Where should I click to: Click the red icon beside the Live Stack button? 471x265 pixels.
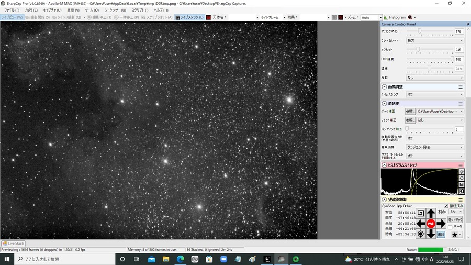pos(208,17)
